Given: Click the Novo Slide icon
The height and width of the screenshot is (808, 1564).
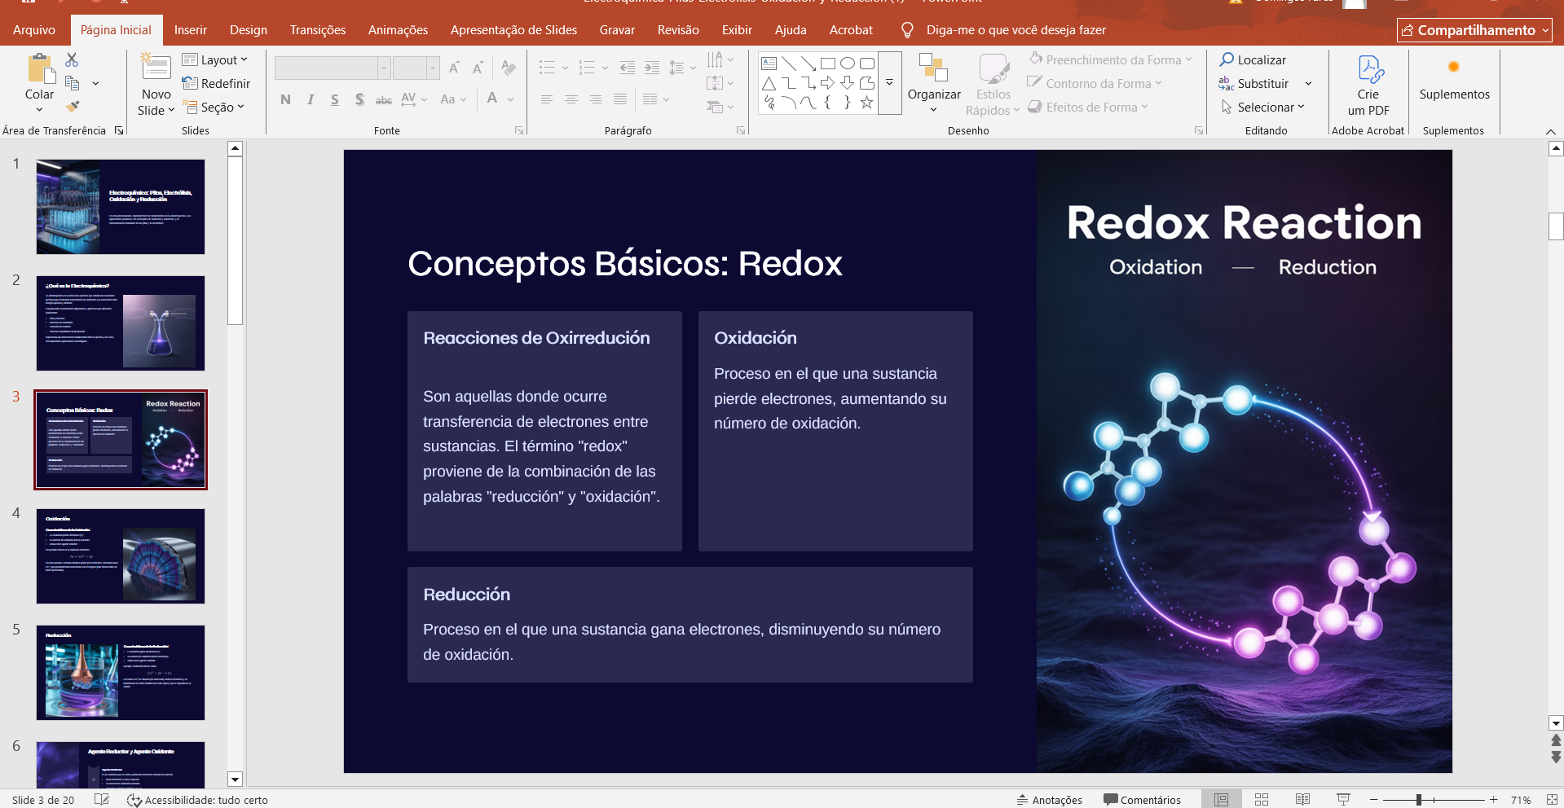Looking at the screenshot, I should pos(156,68).
